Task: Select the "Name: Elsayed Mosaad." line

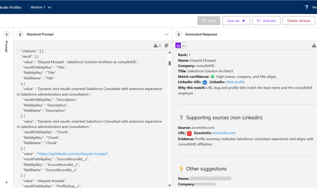Action: click(x=197, y=60)
